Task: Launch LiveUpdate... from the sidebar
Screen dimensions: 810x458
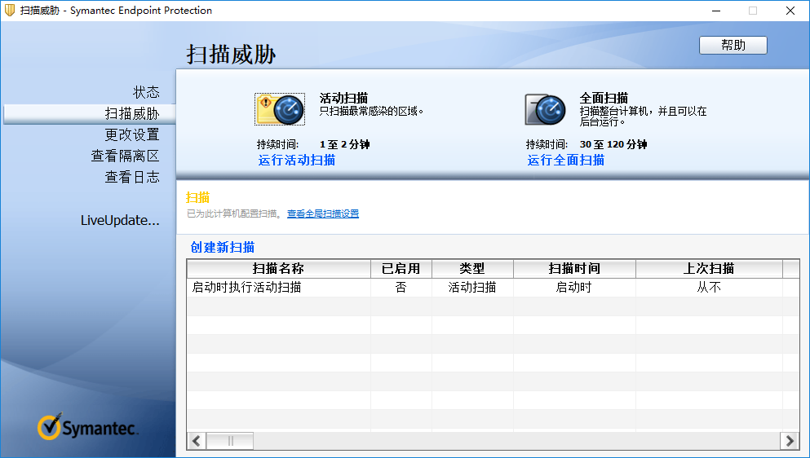Action: (x=120, y=221)
